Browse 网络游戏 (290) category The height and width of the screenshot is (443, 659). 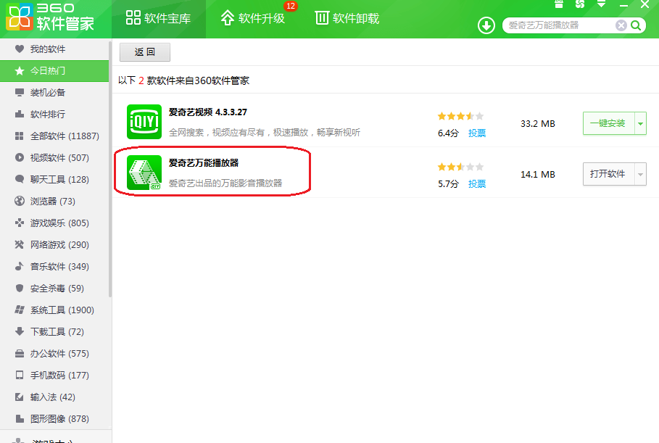coord(54,244)
